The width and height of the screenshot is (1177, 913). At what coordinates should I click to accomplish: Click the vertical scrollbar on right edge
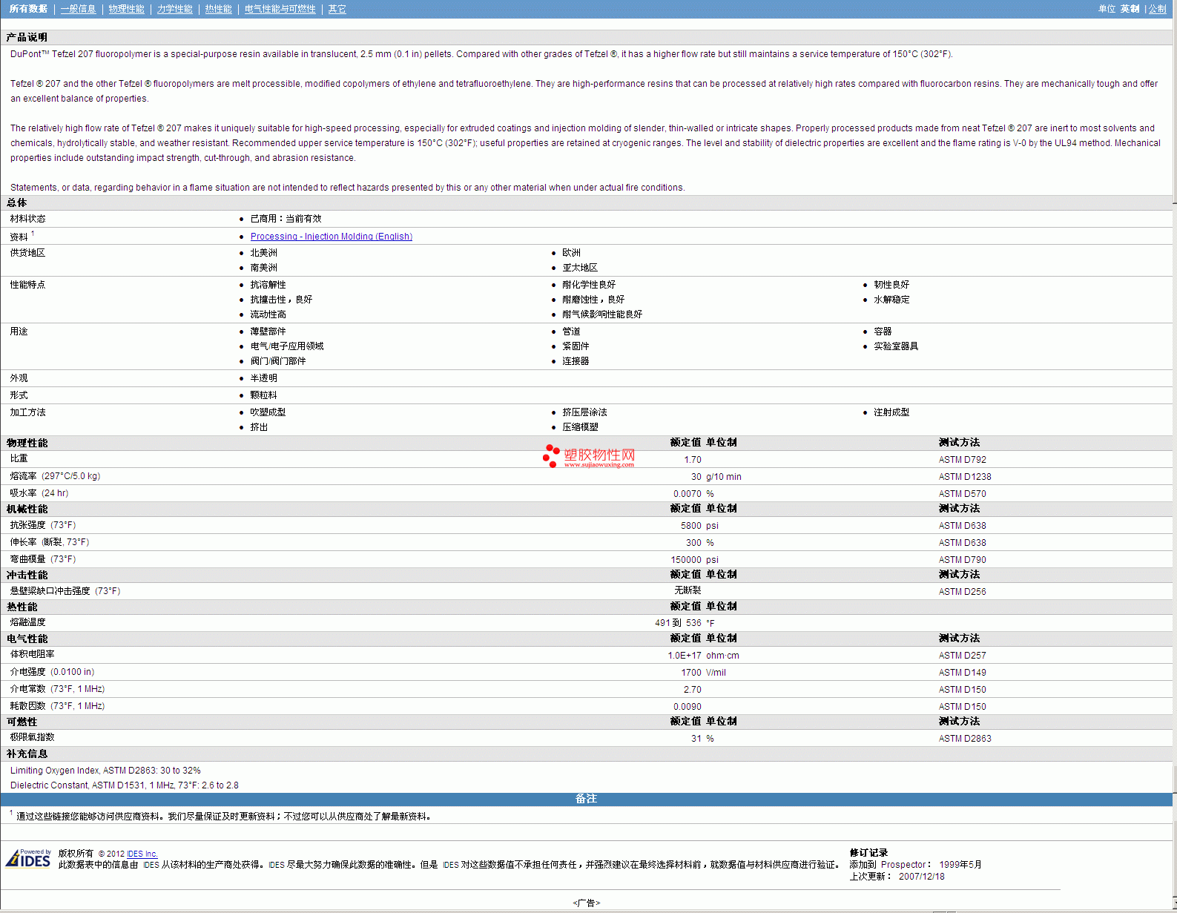point(1174,456)
